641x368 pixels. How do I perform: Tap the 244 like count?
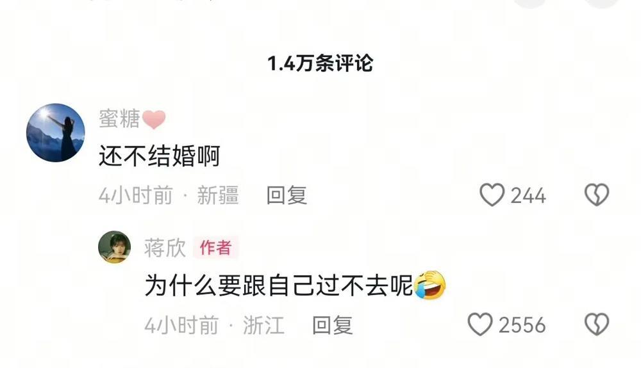[528, 195]
